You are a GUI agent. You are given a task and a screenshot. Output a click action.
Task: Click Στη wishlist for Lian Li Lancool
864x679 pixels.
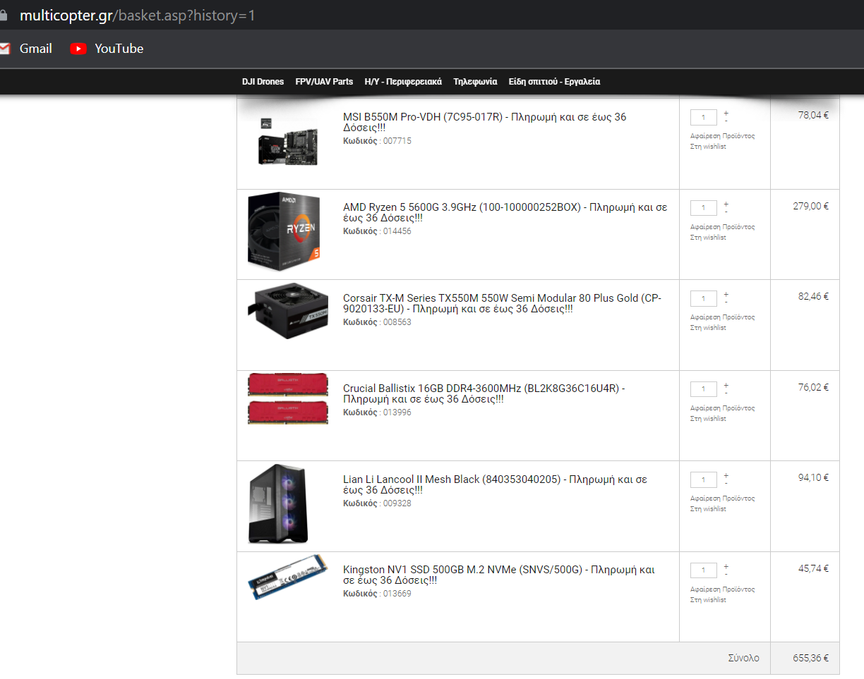(x=708, y=509)
